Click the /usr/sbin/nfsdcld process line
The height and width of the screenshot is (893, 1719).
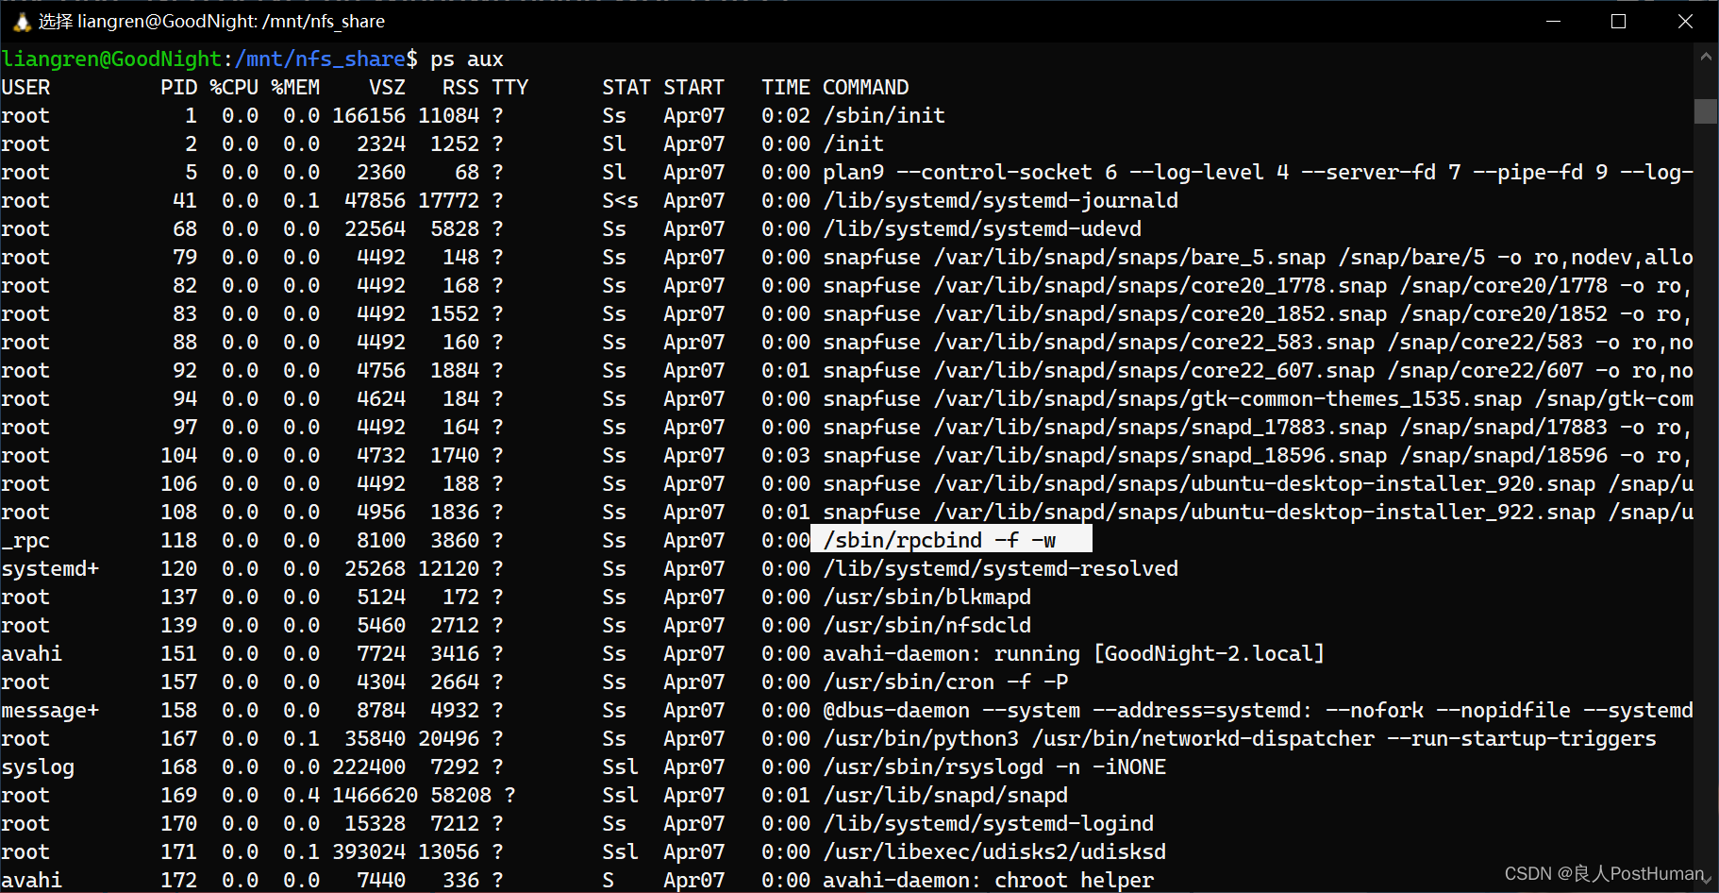(x=926, y=625)
